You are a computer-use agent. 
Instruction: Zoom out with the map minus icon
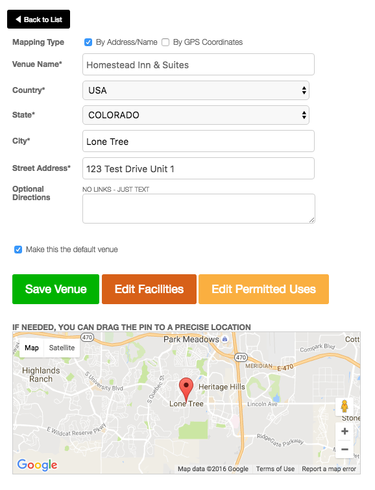345,449
